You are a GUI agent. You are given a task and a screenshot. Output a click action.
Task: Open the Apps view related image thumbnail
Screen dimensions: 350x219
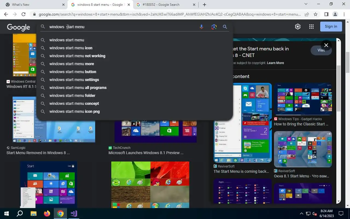click(243, 191)
